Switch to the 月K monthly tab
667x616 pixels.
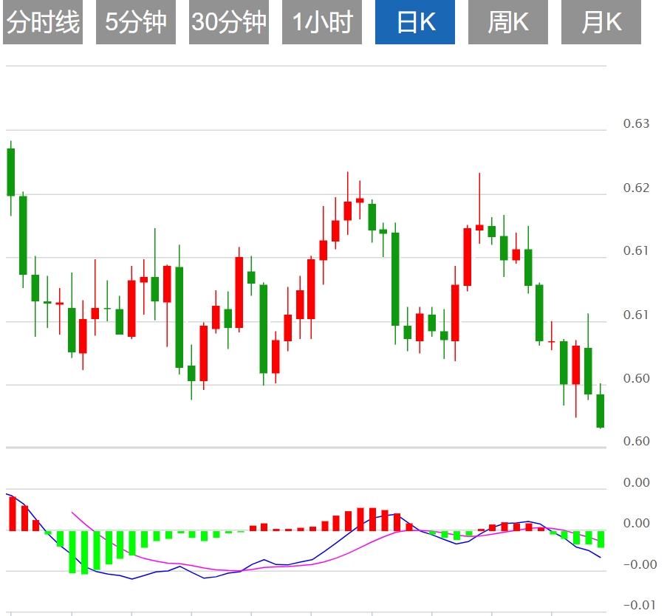(x=601, y=21)
